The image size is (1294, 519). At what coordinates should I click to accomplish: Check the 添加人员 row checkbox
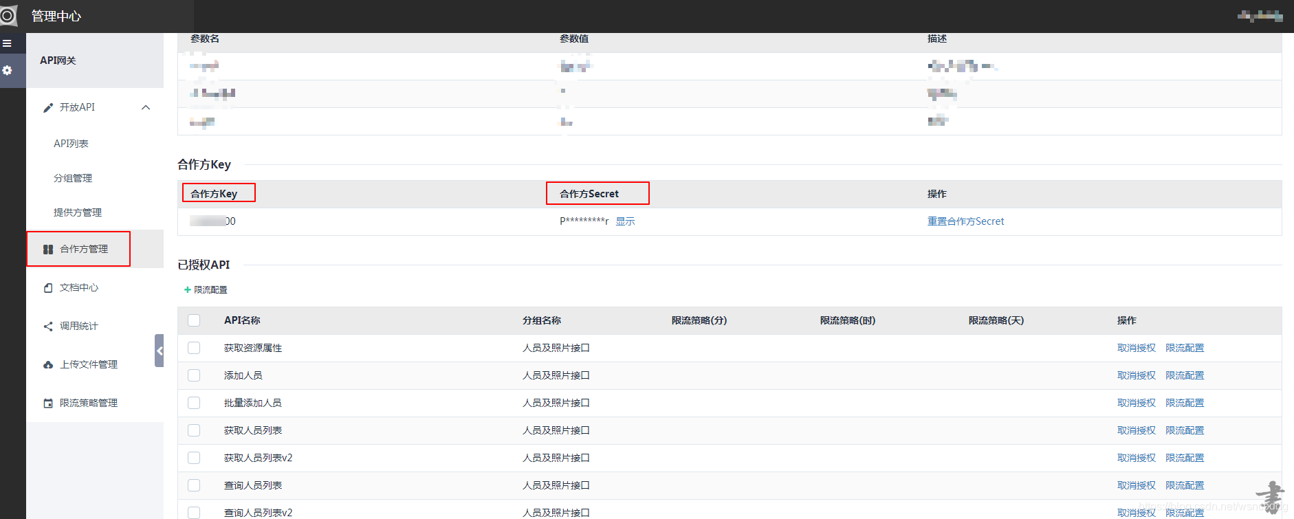tap(194, 375)
